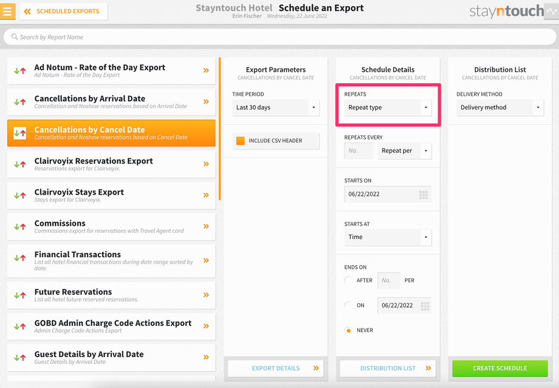559x388 pixels.
Task: Click Clairvoyix Stays Export arrows icon
Action: tap(20, 195)
